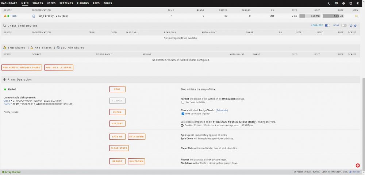Viewport: 365px width, 175px height.
Task: Open Unassigned Devices settings gear
Action: coord(355,26)
